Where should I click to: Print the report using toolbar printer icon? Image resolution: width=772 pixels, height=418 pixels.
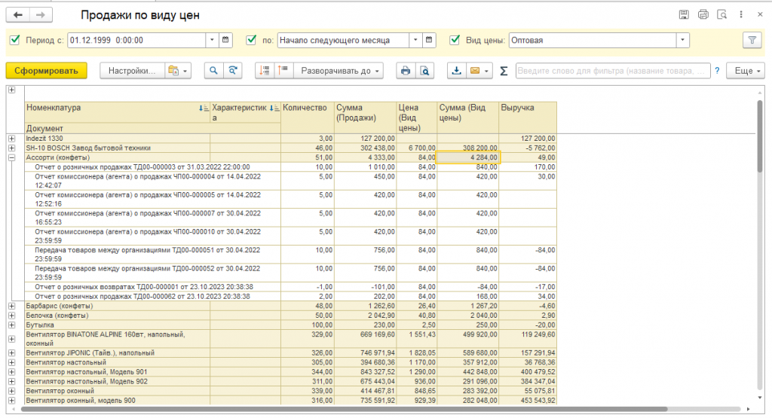(x=406, y=70)
